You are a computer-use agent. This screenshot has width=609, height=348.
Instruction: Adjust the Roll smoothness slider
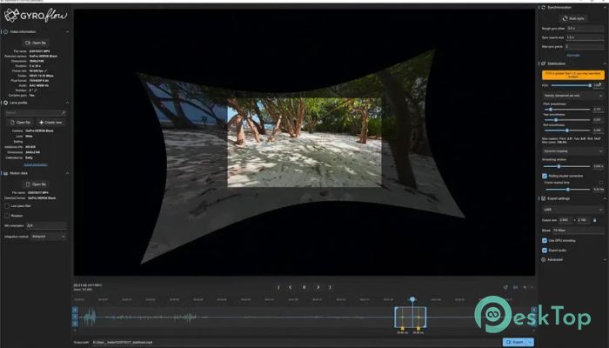[x=567, y=130]
